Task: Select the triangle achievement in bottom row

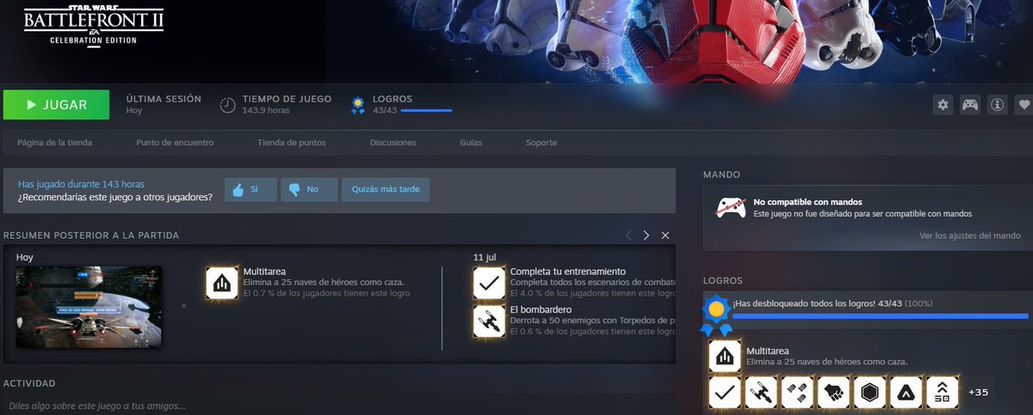Action: [x=906, y=393]
